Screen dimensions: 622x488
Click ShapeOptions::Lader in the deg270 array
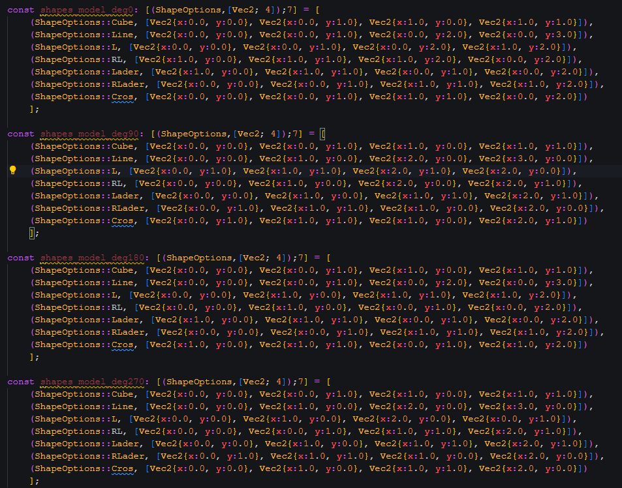[87, 444]
